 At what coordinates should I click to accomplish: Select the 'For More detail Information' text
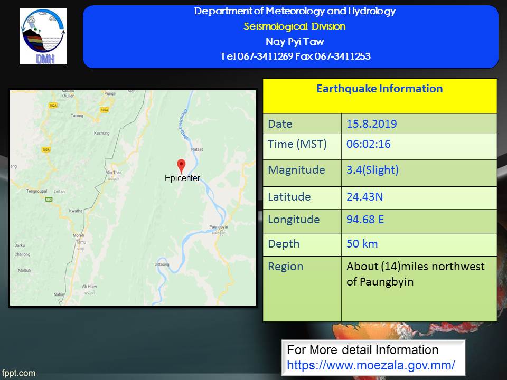click(362, 350)
